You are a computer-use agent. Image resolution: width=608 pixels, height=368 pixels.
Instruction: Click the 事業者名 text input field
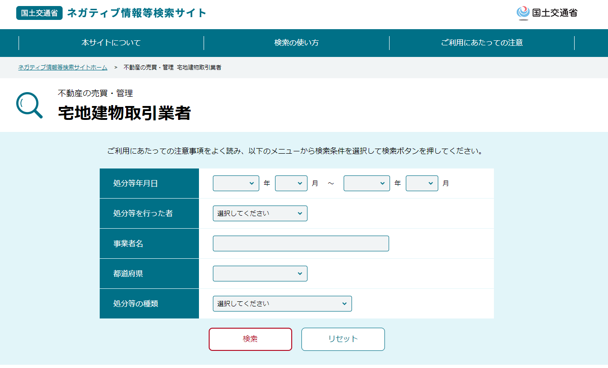301,243
